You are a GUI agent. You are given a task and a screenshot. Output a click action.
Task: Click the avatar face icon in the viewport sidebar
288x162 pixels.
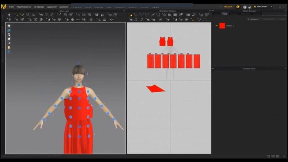tap(9, 48)
